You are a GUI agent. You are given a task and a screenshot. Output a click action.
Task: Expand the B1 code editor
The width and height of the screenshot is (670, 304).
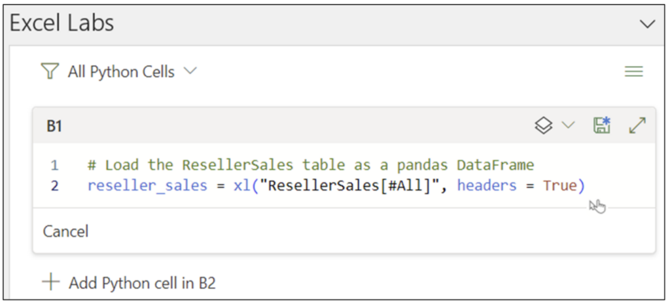637,126
